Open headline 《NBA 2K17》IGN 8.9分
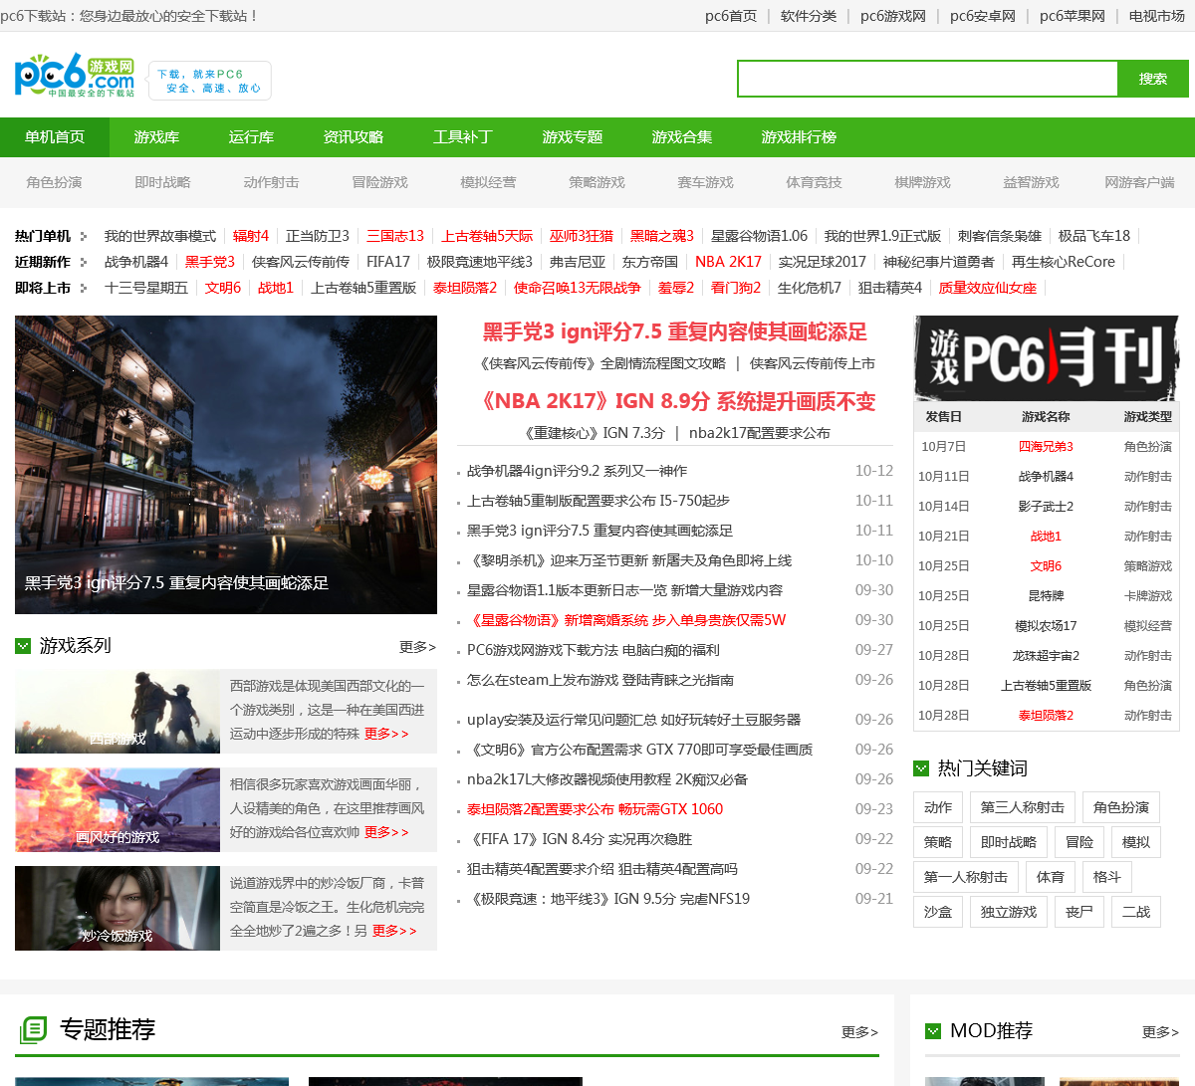 coord(675,401)
